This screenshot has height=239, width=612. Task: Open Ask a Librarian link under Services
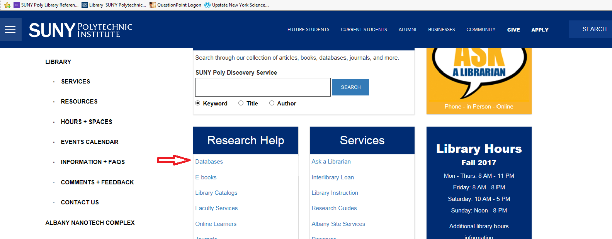[x=331, y=162]
